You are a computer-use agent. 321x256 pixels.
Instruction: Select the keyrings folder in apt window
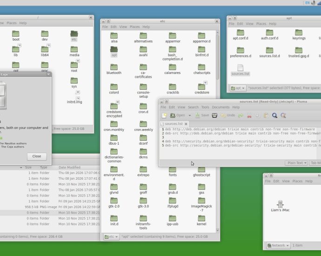[x=299, y=34]
